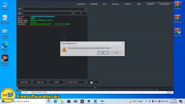Open network settings tray icon

pyautogui.click(x=159, y=101)
